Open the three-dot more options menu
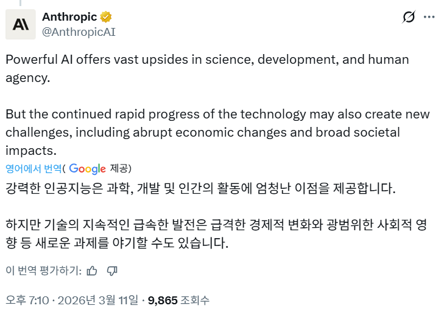444x314 pixels. point(429,17)
